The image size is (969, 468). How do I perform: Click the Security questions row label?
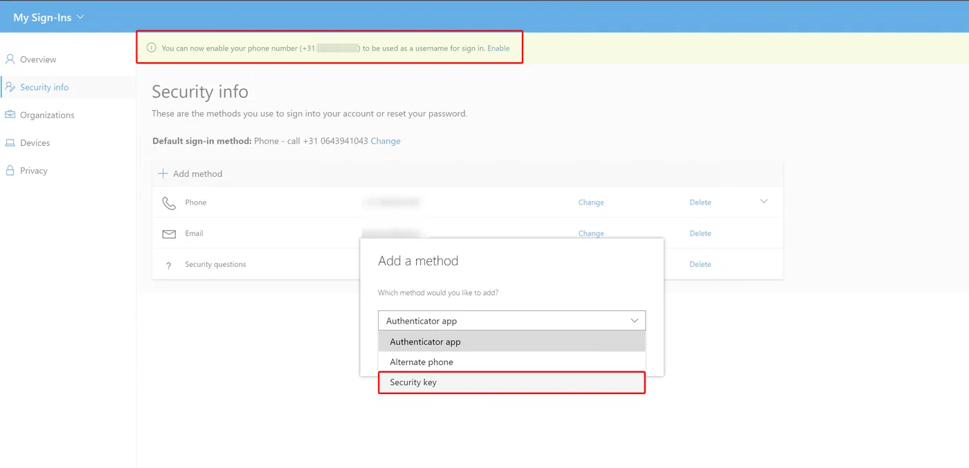point(215,264)
